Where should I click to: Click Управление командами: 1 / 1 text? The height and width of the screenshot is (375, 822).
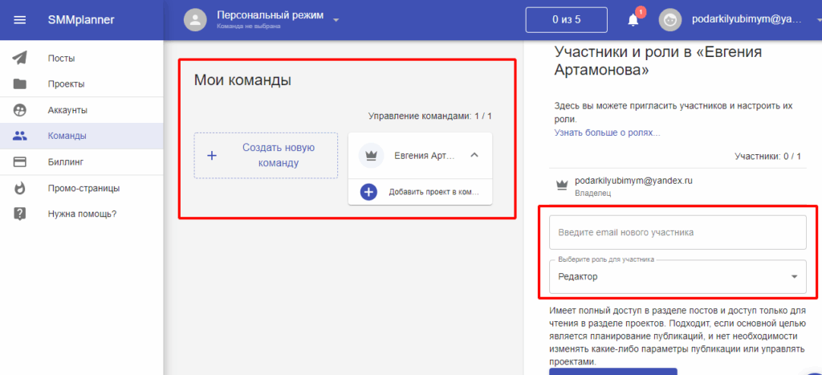(x=430, y=116)
